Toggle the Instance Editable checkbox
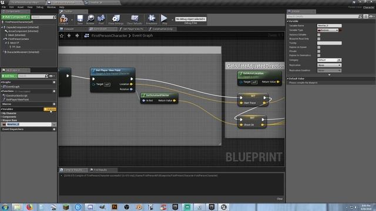The width and height of the screenshot is (376, 211). [318, 35]
